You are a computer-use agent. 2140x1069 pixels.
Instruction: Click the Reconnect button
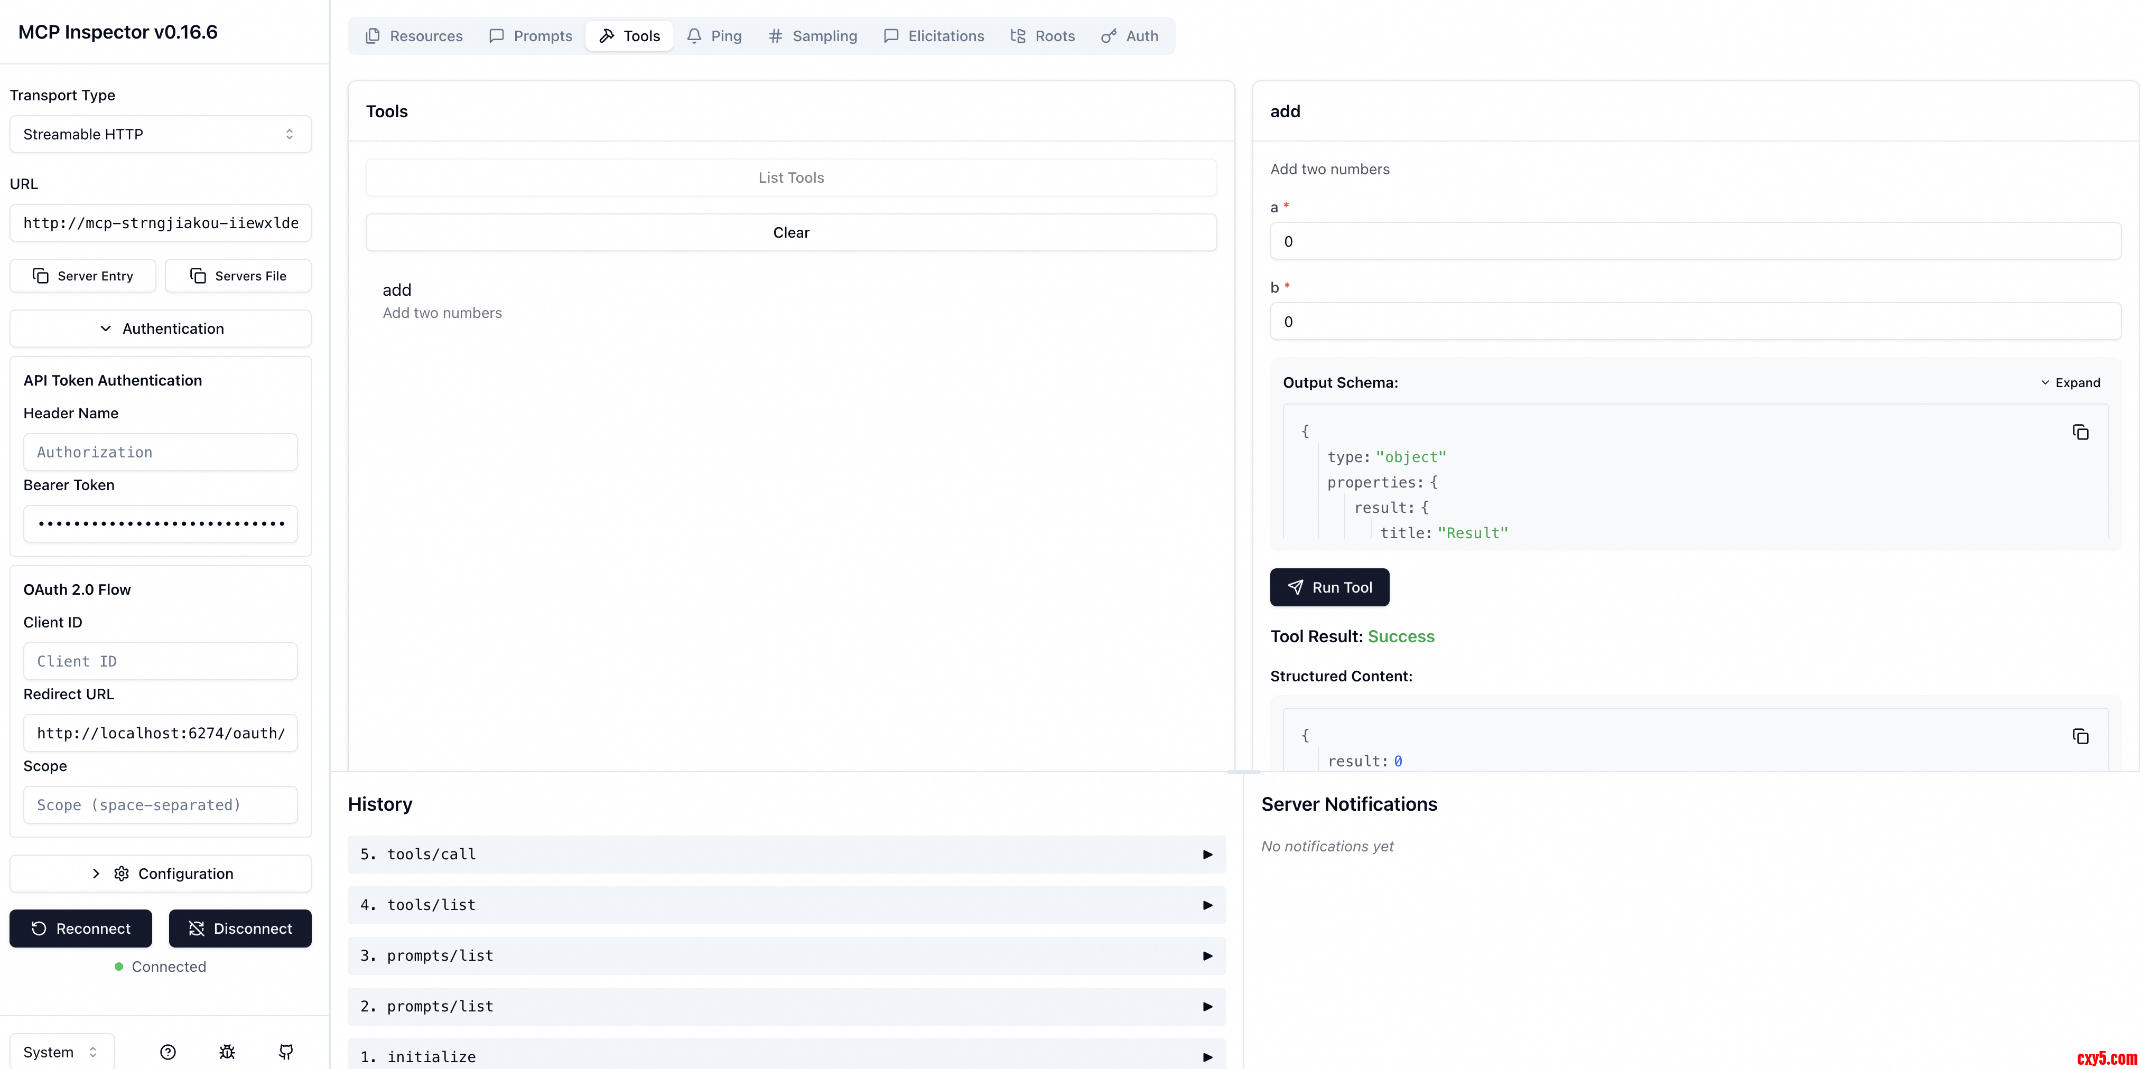tap(81, 928)
